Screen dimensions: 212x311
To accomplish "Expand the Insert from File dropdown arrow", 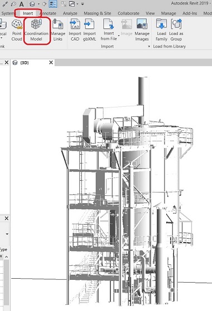I will click(119, 36).
